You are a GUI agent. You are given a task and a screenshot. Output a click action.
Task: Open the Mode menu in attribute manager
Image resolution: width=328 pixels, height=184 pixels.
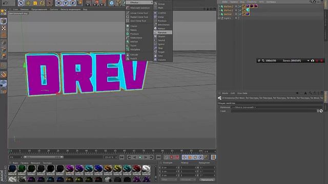225,93
